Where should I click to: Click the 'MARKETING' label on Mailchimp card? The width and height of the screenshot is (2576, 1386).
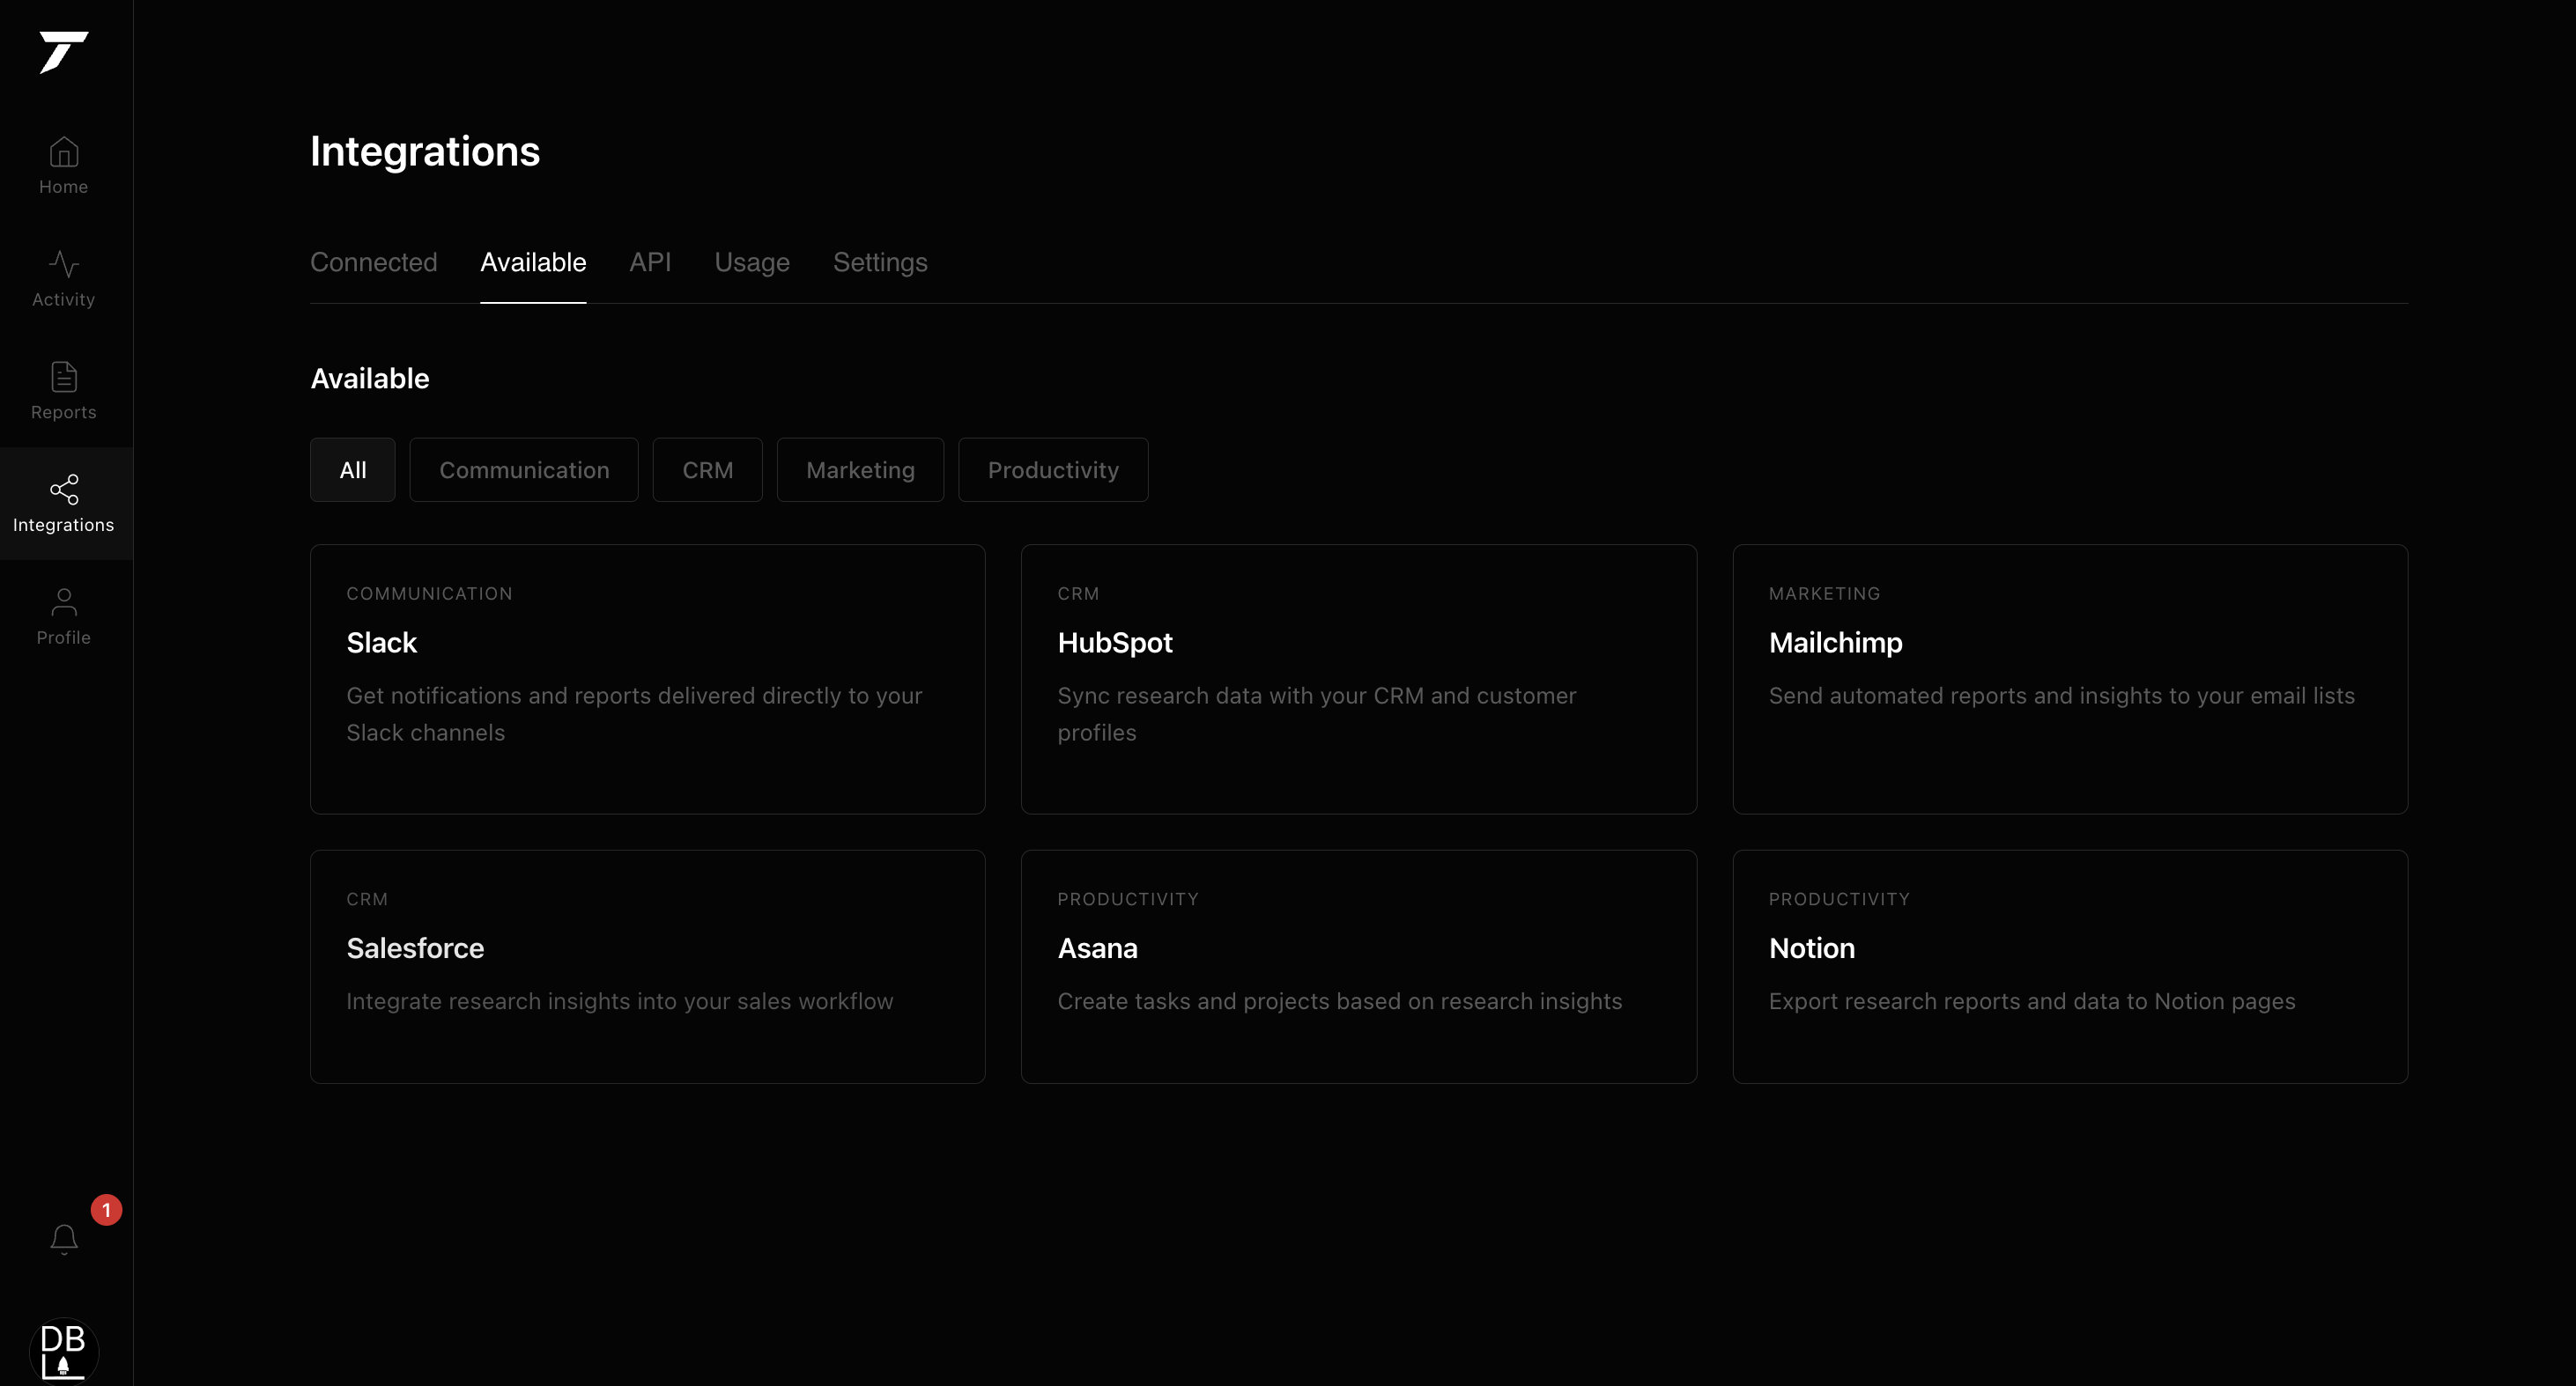pyautogui.click(x=1824, y=593)
